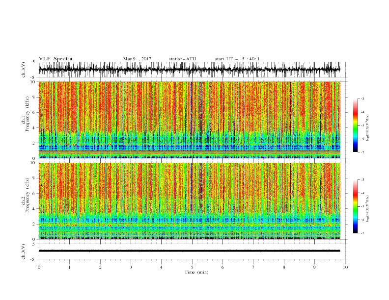Click the time axis tick label "5"
This screenshot has height=300, width=389.
click(192, 267)
